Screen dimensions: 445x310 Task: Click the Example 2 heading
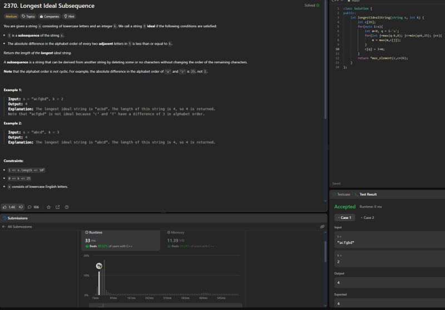point(12,123)
